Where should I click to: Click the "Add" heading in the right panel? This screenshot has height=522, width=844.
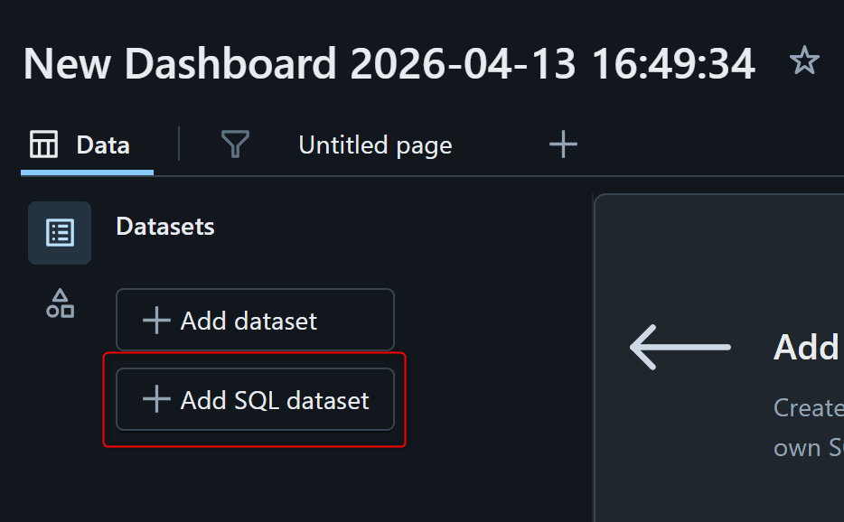[x=807, y=347]
